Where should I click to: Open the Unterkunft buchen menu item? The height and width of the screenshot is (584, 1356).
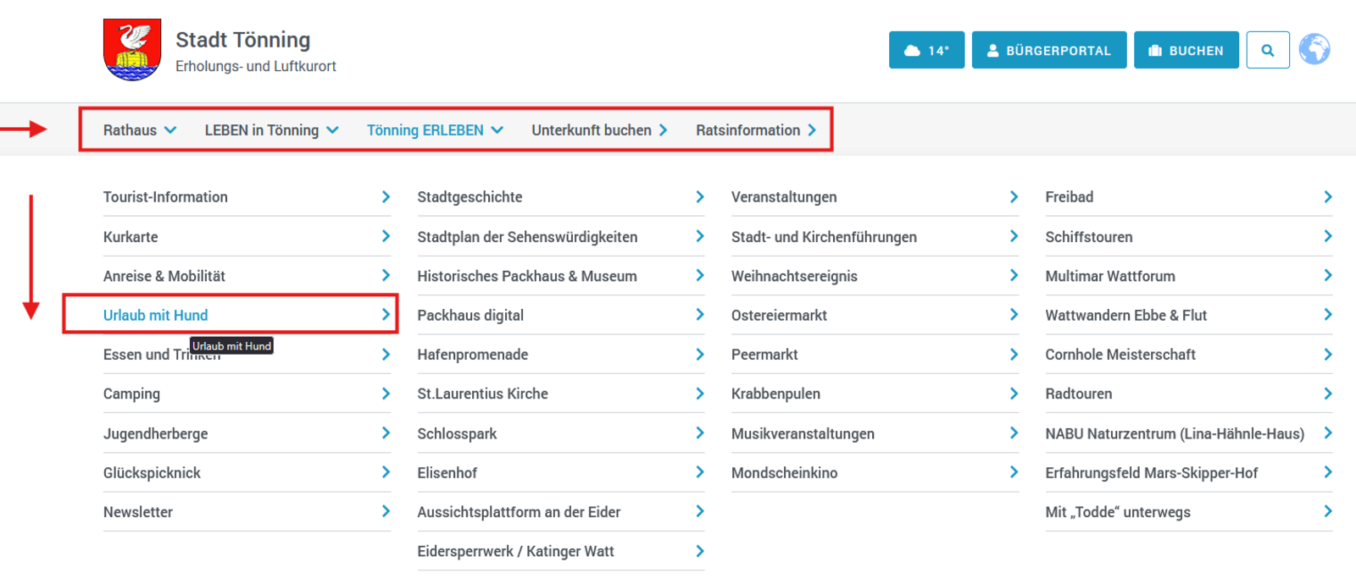click(x=599, y=130)
